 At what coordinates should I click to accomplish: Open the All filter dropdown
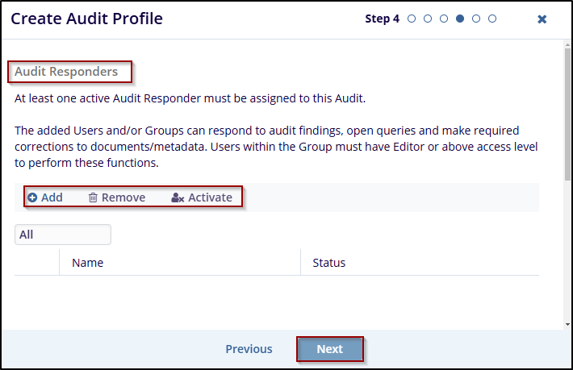pos(63,235)
